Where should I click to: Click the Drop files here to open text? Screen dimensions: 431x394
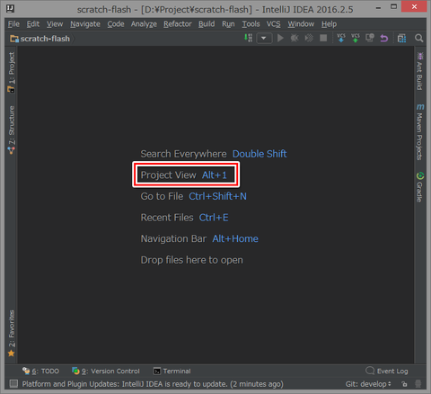click(x=192, y=260)
